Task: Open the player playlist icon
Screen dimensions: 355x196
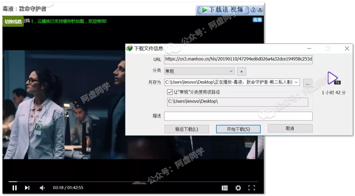Action: tap(225, 188)
